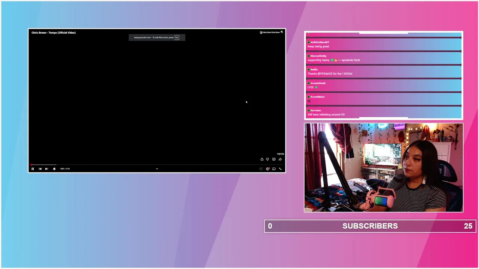Image resolution: width=479 pixels, height=269 pixels.
Task: Skip to the next video
Action: 46,169
